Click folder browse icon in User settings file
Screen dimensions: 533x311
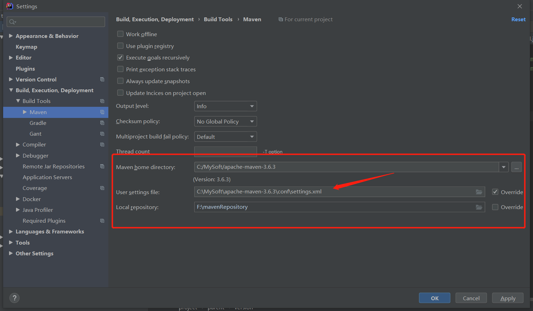tap(479, 192)
